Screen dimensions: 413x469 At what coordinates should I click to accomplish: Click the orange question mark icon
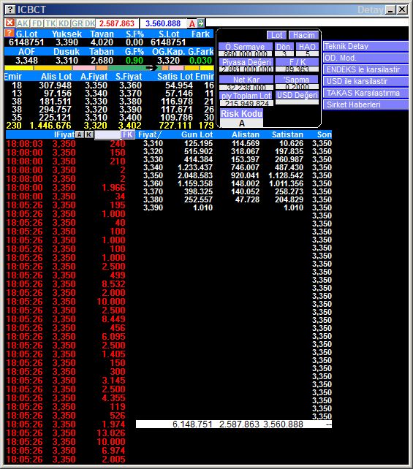(x=10, y=33)
